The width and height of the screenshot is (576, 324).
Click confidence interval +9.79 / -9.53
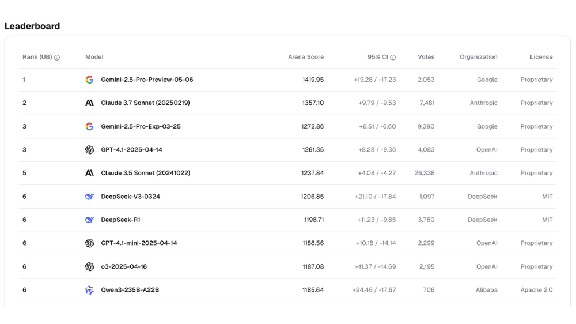[377, 103]
